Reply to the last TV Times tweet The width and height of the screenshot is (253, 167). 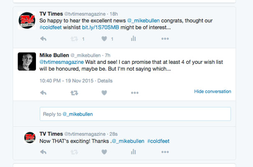click(43, 152)
